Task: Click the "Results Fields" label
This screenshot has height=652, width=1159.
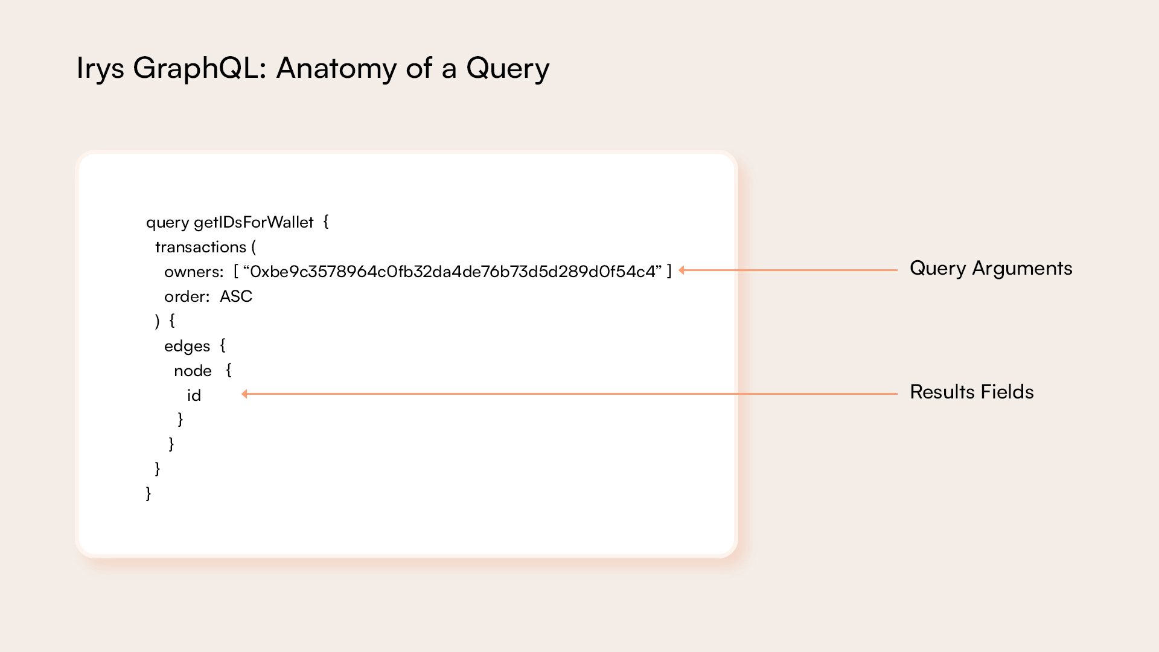Action: 971,392
